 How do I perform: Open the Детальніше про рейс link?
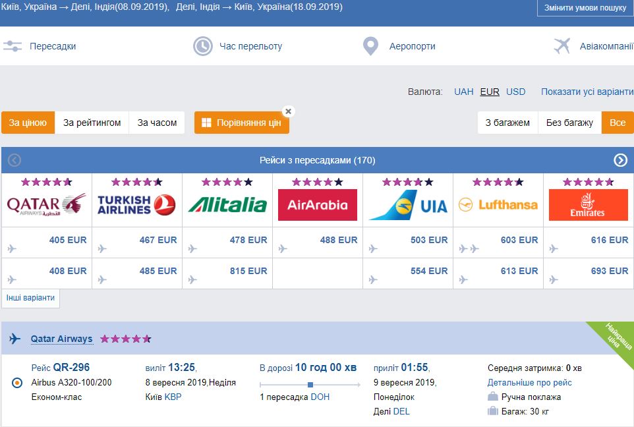529,382
